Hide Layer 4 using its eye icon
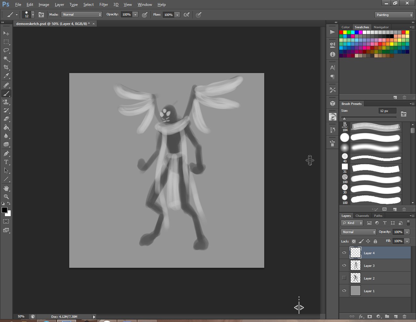 tap(344, 253)
